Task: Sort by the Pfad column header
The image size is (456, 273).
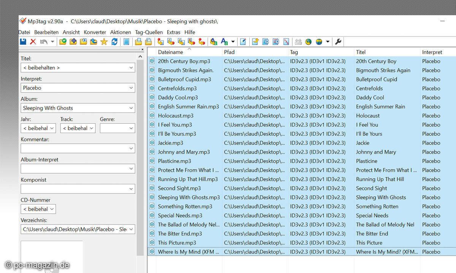Action: (255, 52)
